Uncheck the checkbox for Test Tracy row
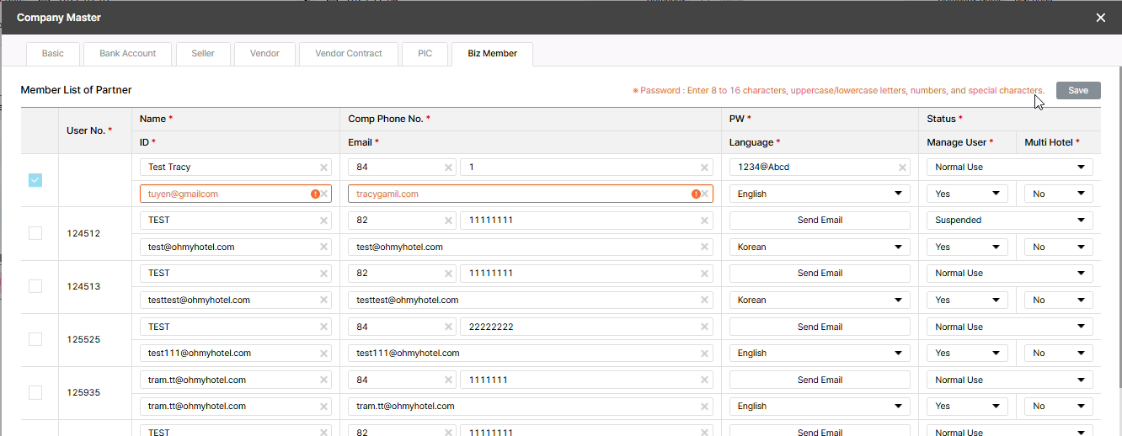 pos(35,180)
